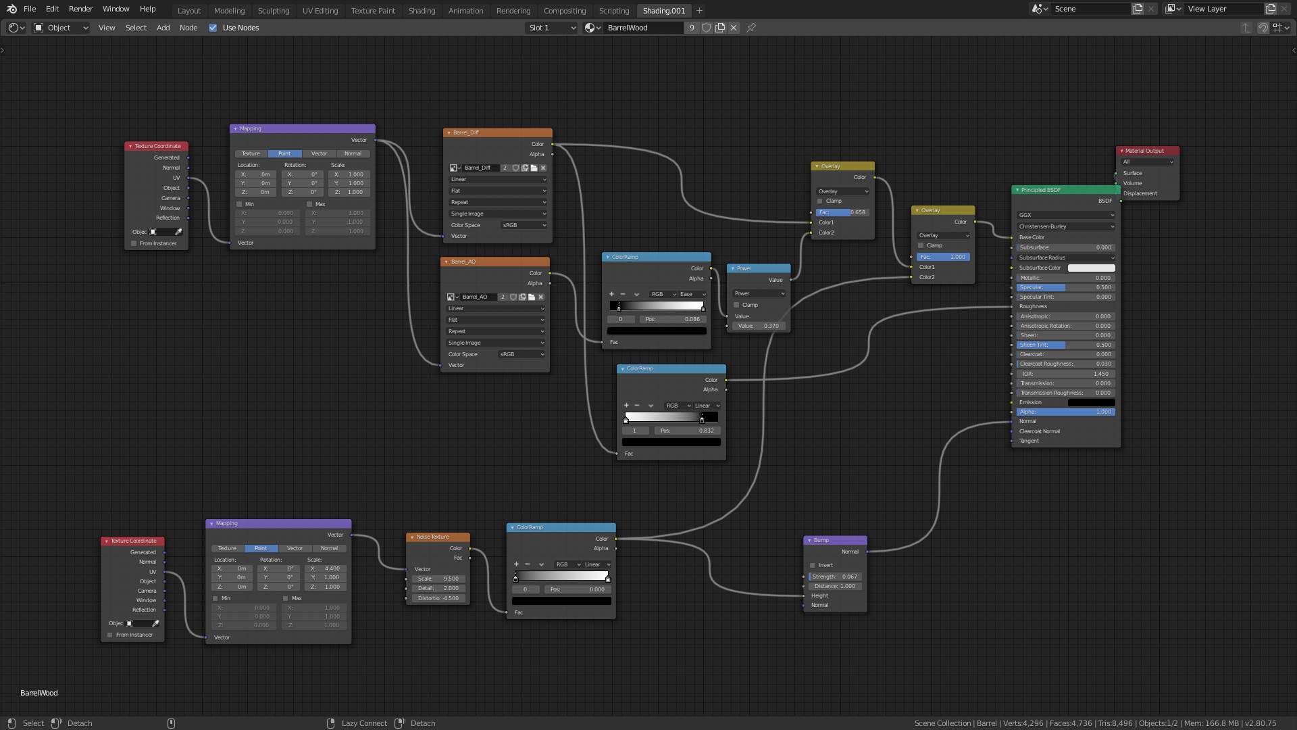Click the BarrelWood fake user shield icon
Image resolution: width=1297 pixels, height=730 pixels.
[706, 28]
